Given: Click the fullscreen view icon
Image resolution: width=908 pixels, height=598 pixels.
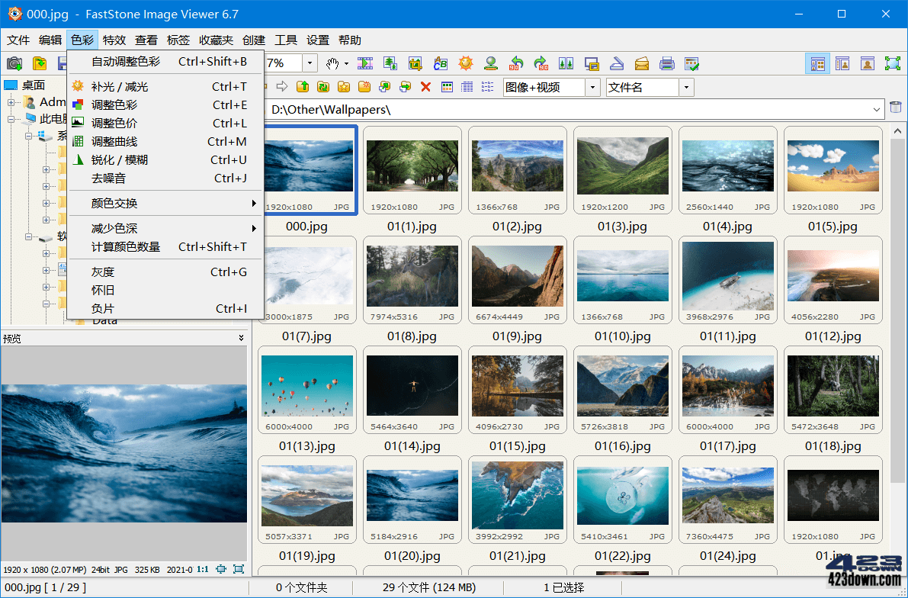Looking at the screenshot, I should click(x=894, y=63).
